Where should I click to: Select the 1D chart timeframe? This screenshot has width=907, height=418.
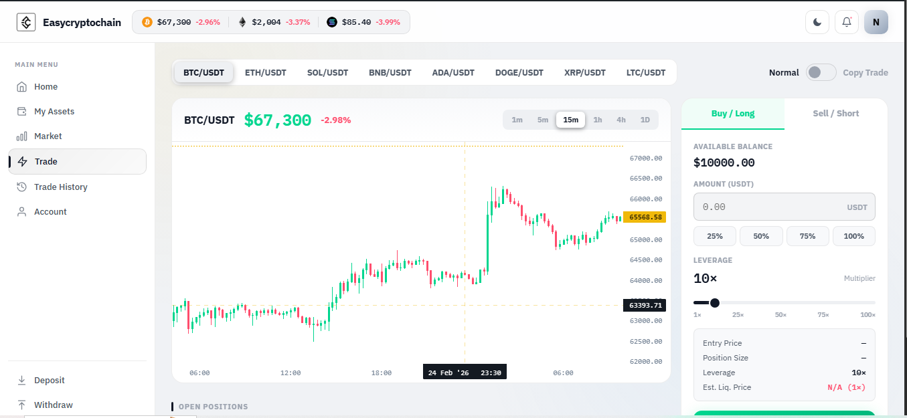[645, 119]
